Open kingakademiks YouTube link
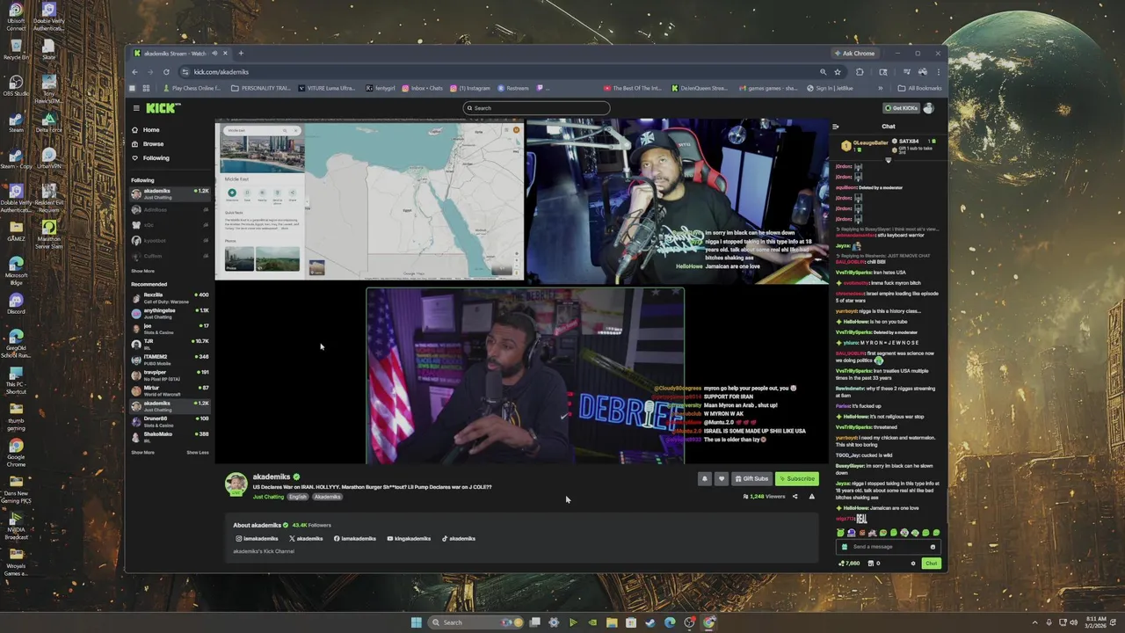Screen dimensions: 1125x633 [x=409, y=538]
